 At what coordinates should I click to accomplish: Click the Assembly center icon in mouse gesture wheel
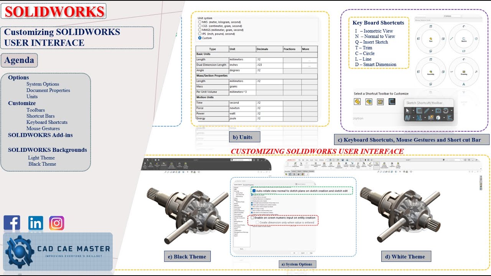(x=431, y=72)
